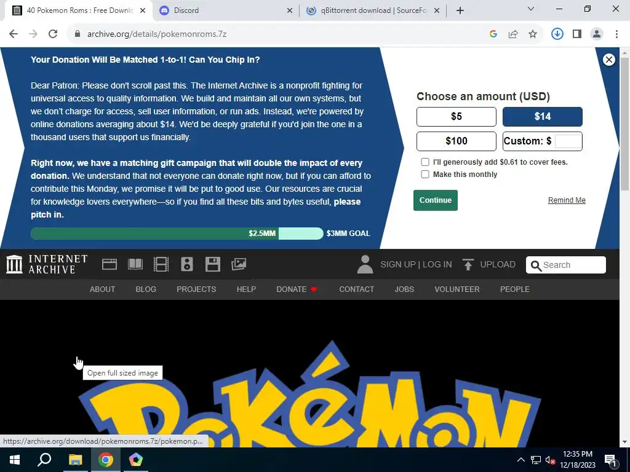Select the $5 donation amount
Viewport: 630px width, 472px height.
(x=457, y=117)
